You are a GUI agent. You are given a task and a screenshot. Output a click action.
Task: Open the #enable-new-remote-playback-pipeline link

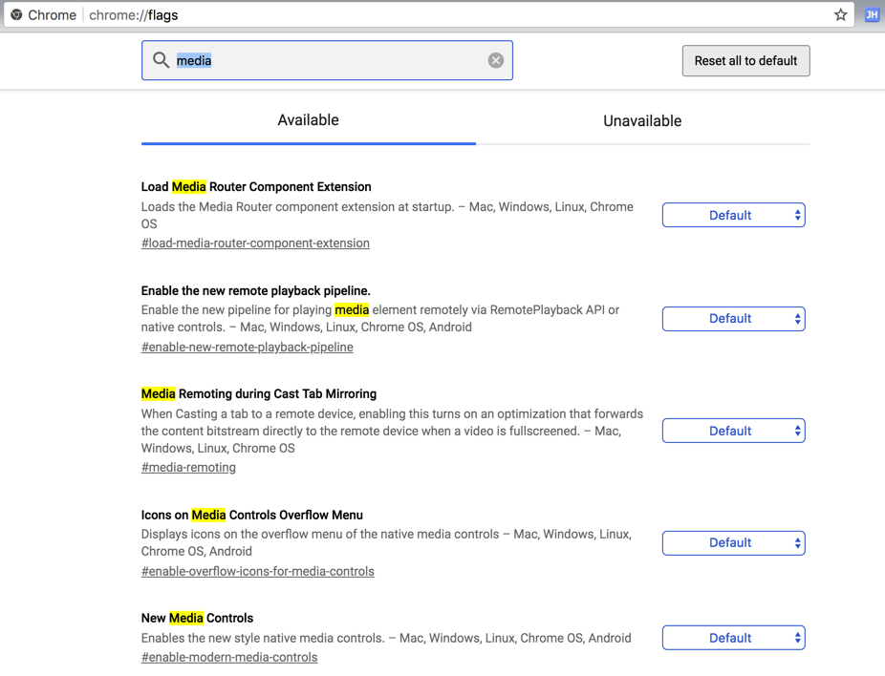pos(247,348)
